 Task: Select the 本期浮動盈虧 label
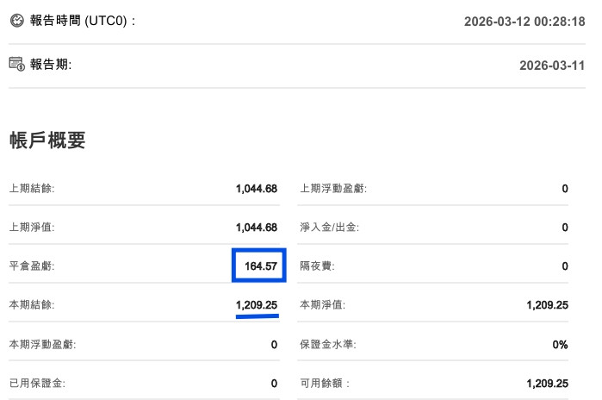(x=42, y=345)
